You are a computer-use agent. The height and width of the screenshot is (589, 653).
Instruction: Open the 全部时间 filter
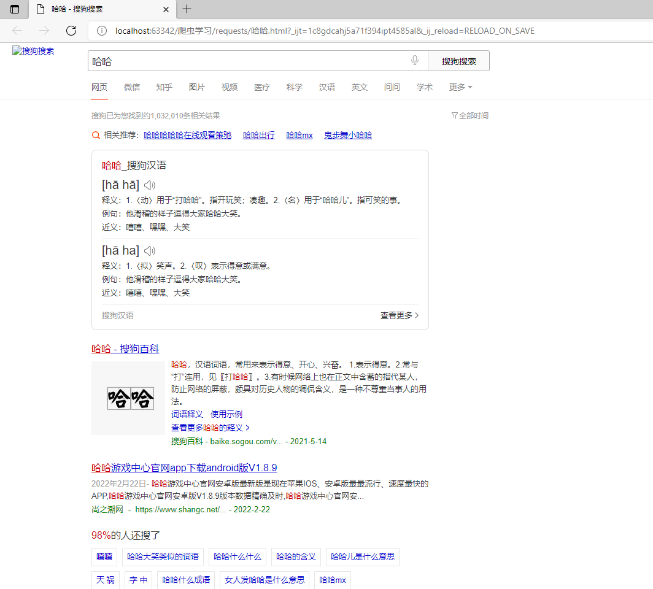(x=469, y=116)
